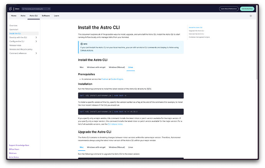Select the Astro CLI nav tab
This screenshot has width=265, height=168.
pos(34,16)
